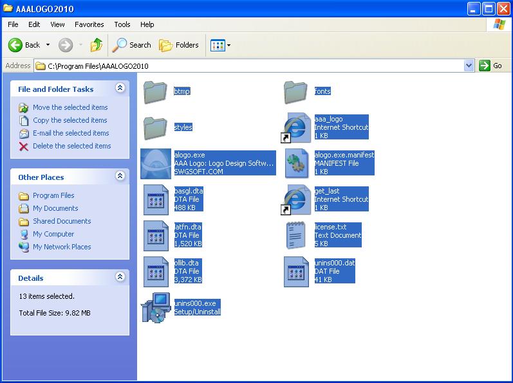Open the Tools menu
The height and width of the screenshot is (383, 513).
click(122, 24)
